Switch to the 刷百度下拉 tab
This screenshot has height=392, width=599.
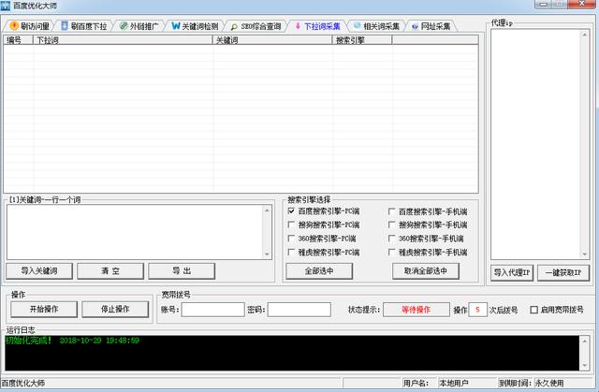84,26
